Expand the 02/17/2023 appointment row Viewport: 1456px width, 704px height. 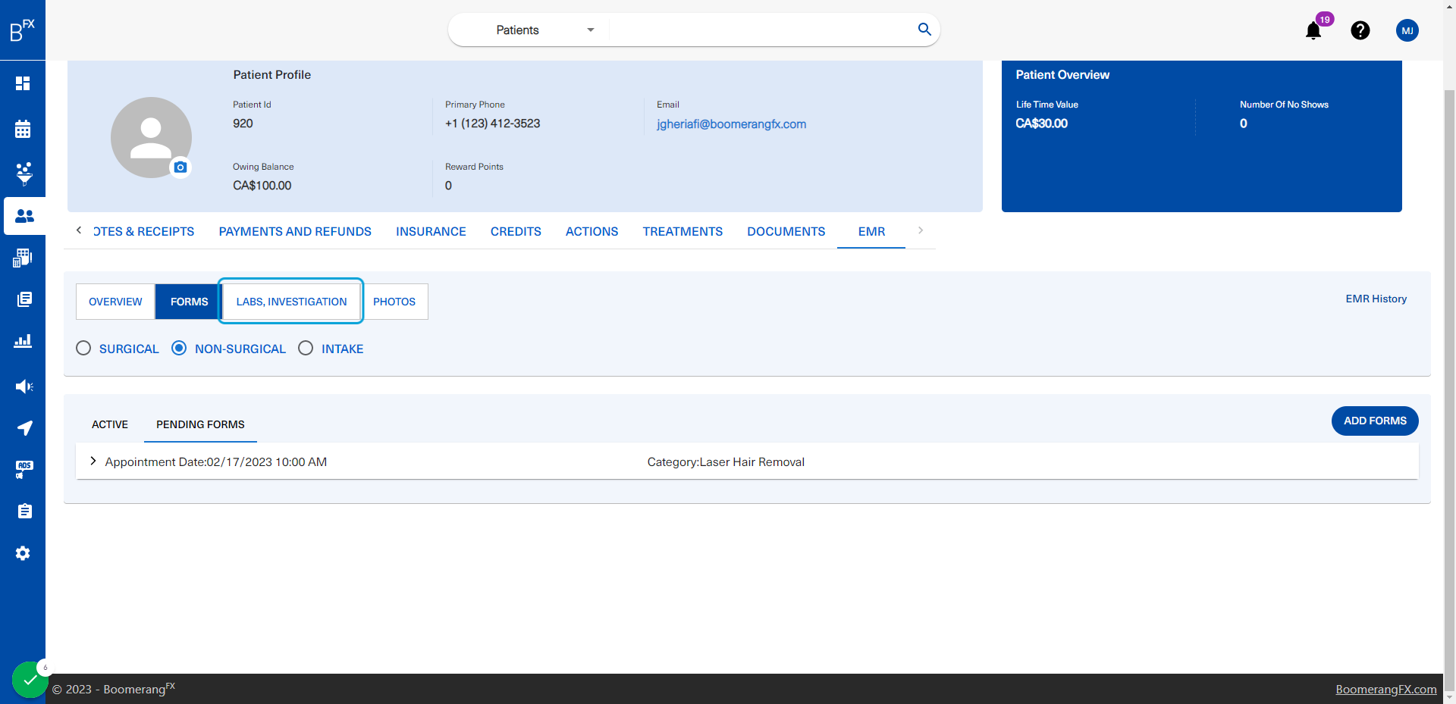93,462
